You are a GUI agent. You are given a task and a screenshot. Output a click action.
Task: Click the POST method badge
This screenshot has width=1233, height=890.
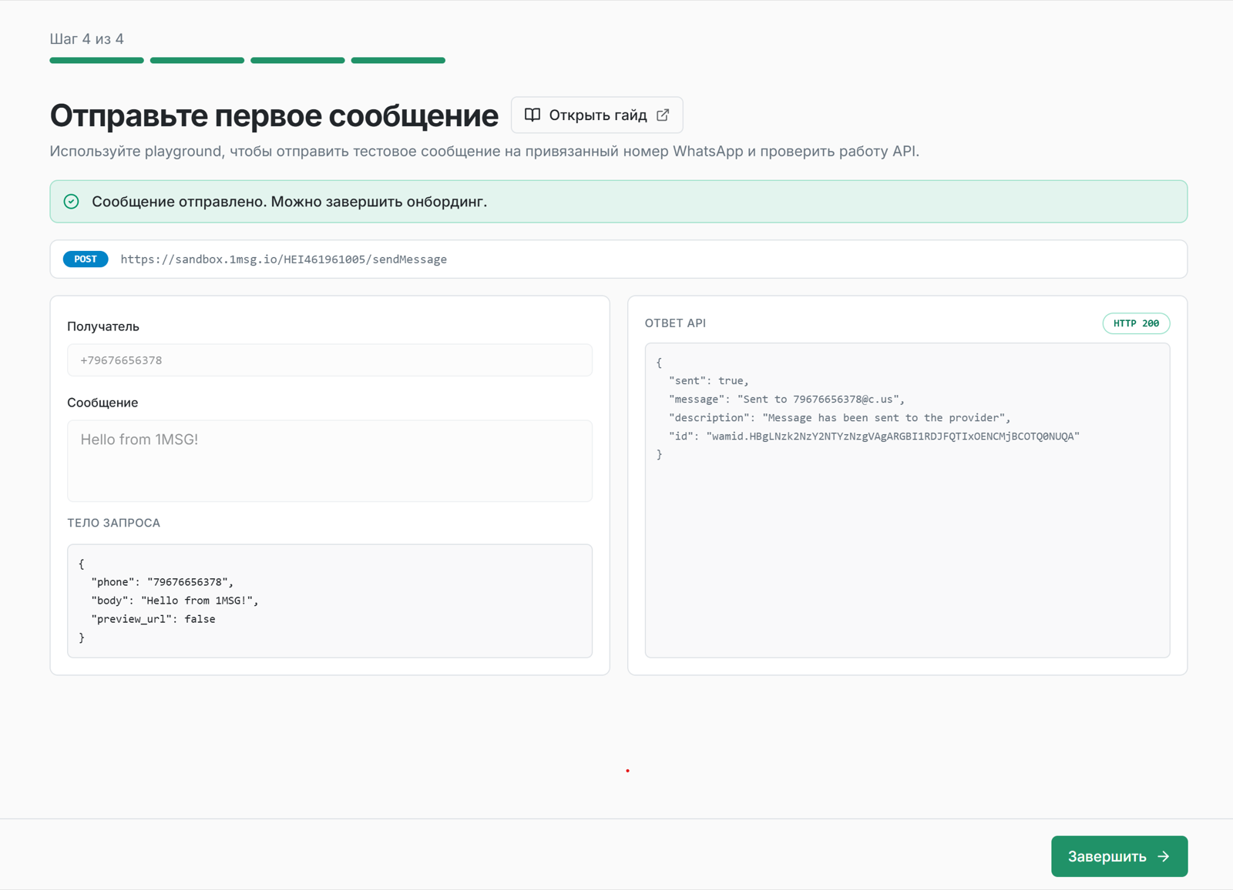pos(86,259)
